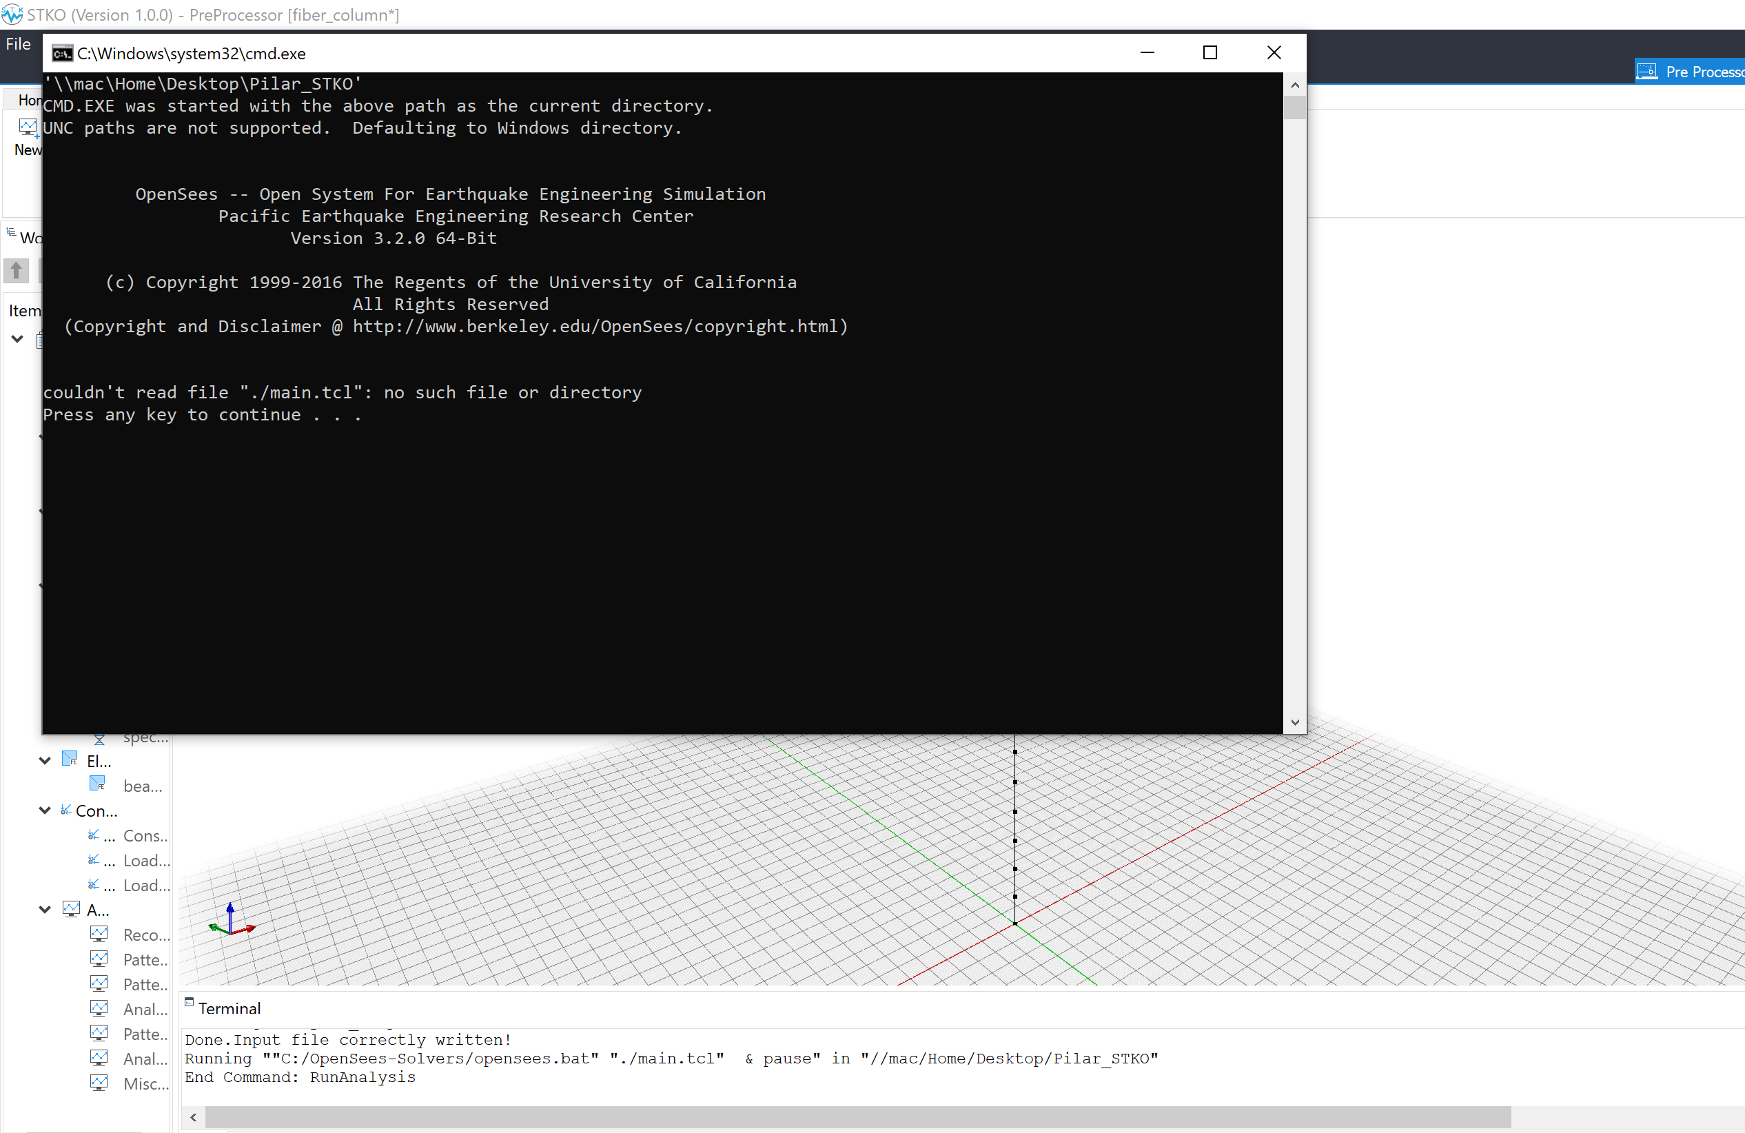Click the FE icon beside El... node
Screen dimensions: 1745x1133
pos(70,759)
